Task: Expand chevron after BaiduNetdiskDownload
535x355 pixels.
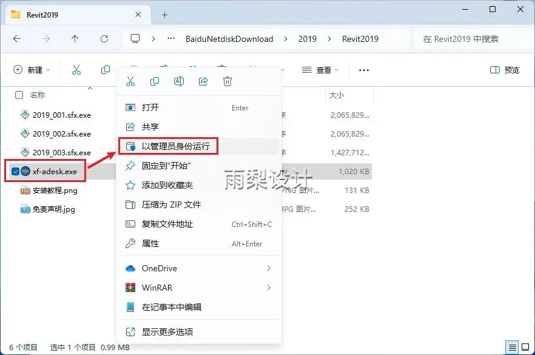Action: [286, 39]
